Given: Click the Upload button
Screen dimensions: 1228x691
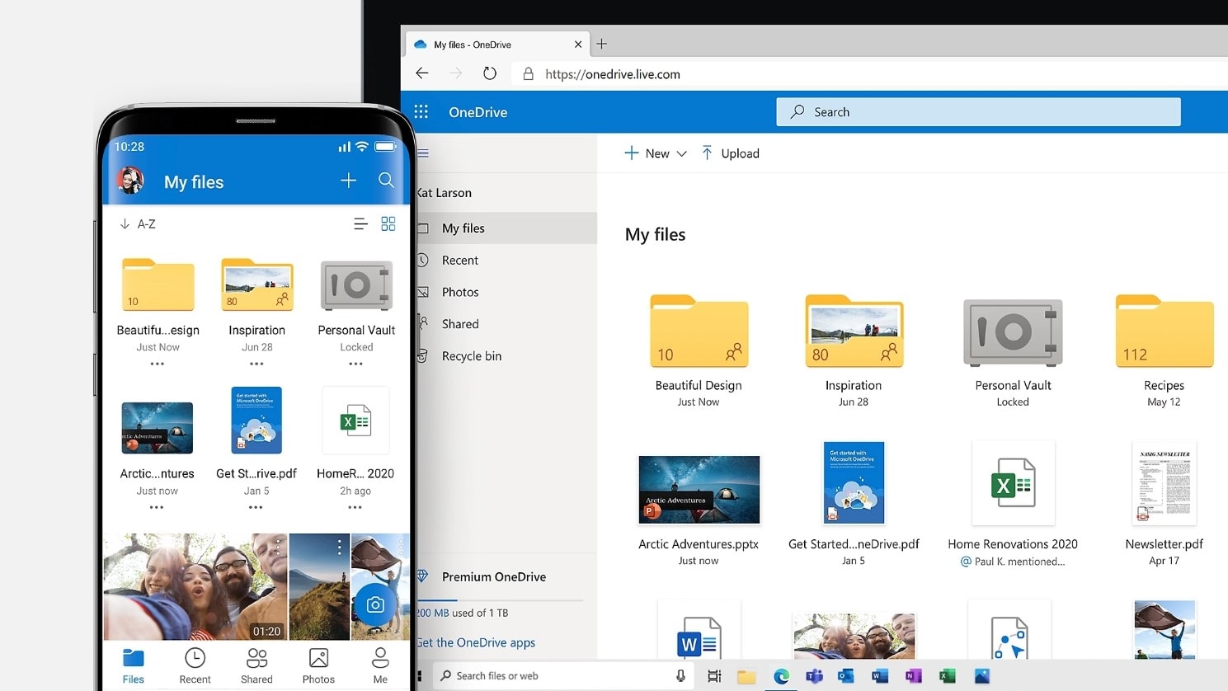Looking at the screenshot, I should point(730,153).
